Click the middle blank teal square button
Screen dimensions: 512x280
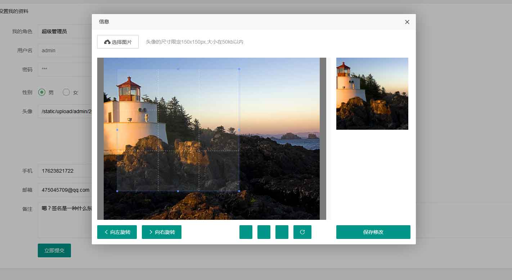(264, 232)
